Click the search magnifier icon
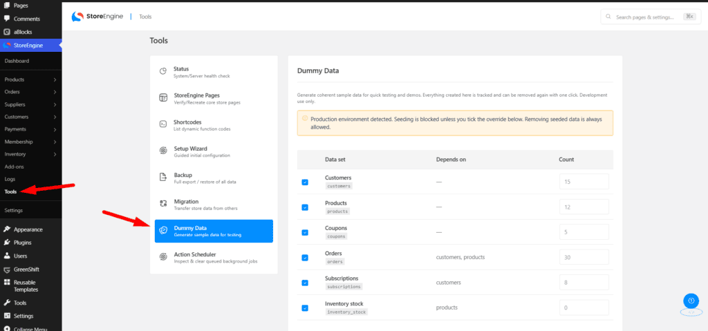 pos(608,17)
